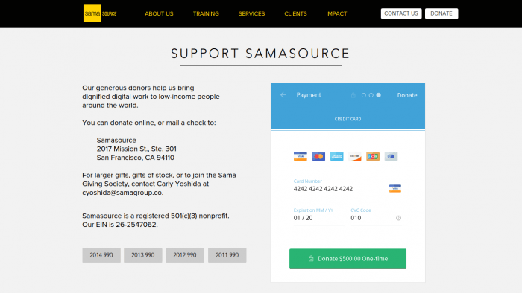Select the JCB card icon
The image size is (522, 293).
[x=373, y=156]
